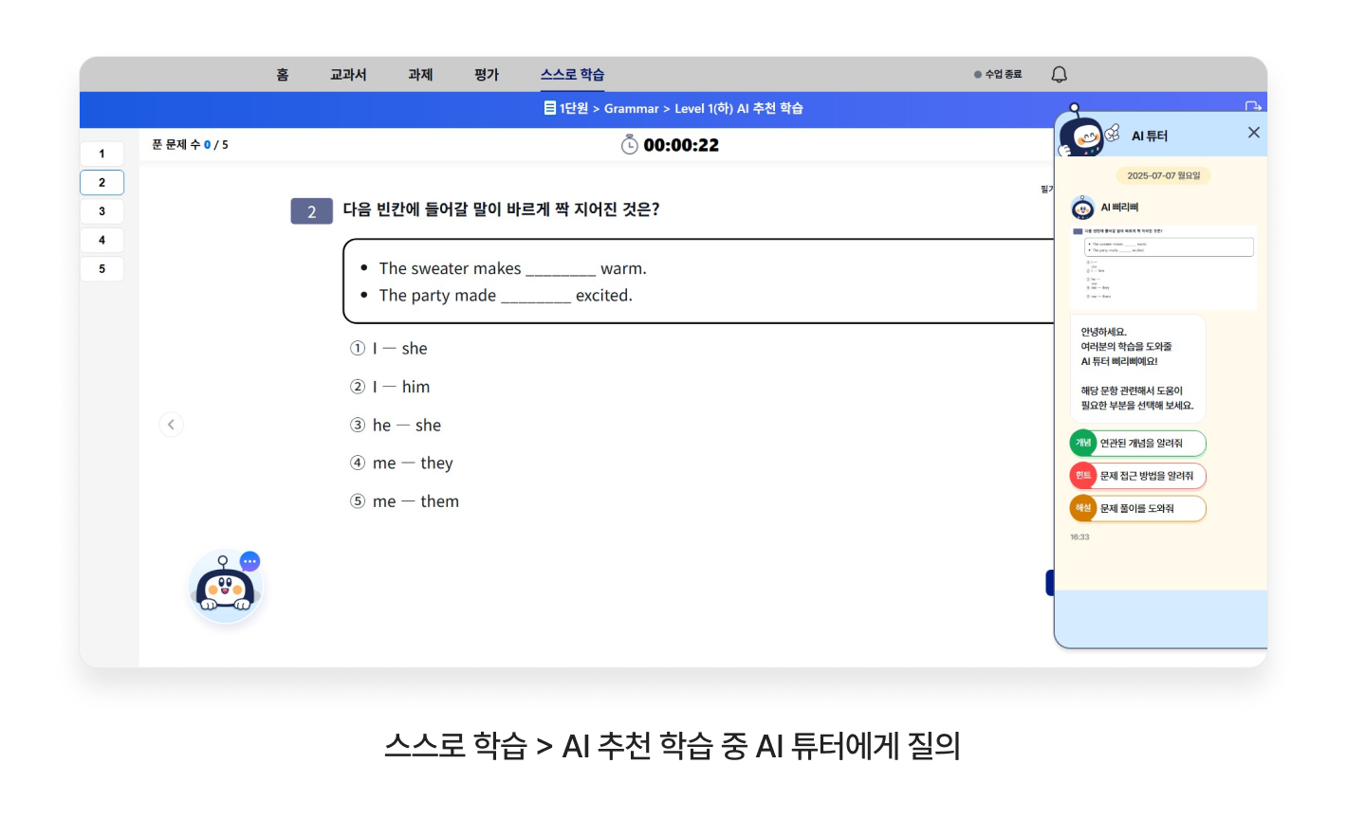Open the question screenshot thumbnail in chat

click(1164, 267)
